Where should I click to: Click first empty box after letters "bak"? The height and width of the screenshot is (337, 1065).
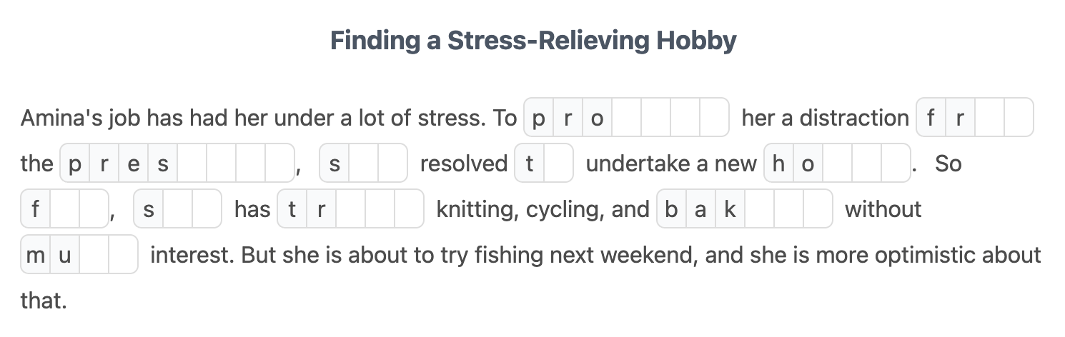pos(759,209)
